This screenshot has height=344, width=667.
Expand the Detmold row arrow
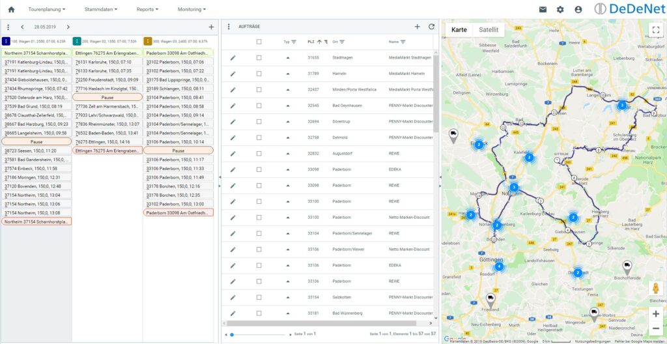(x=288, y=137)
